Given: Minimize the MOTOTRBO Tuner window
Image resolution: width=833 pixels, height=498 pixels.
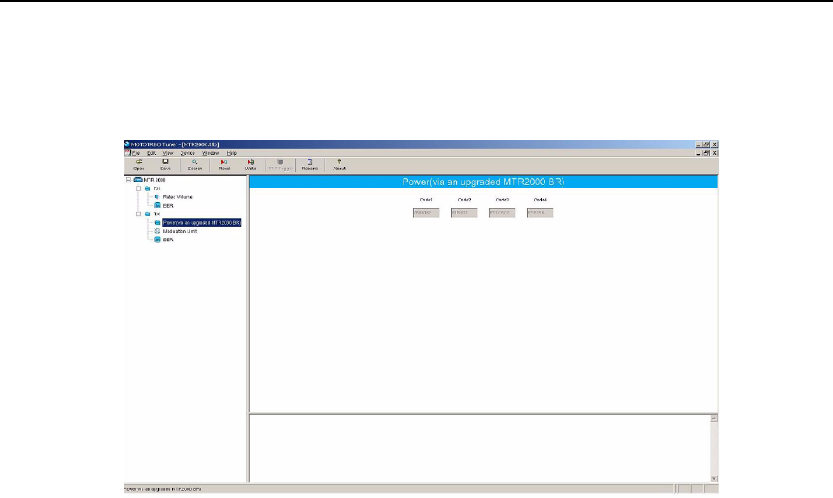Looking at the screenshot, I should click(698, 144).
